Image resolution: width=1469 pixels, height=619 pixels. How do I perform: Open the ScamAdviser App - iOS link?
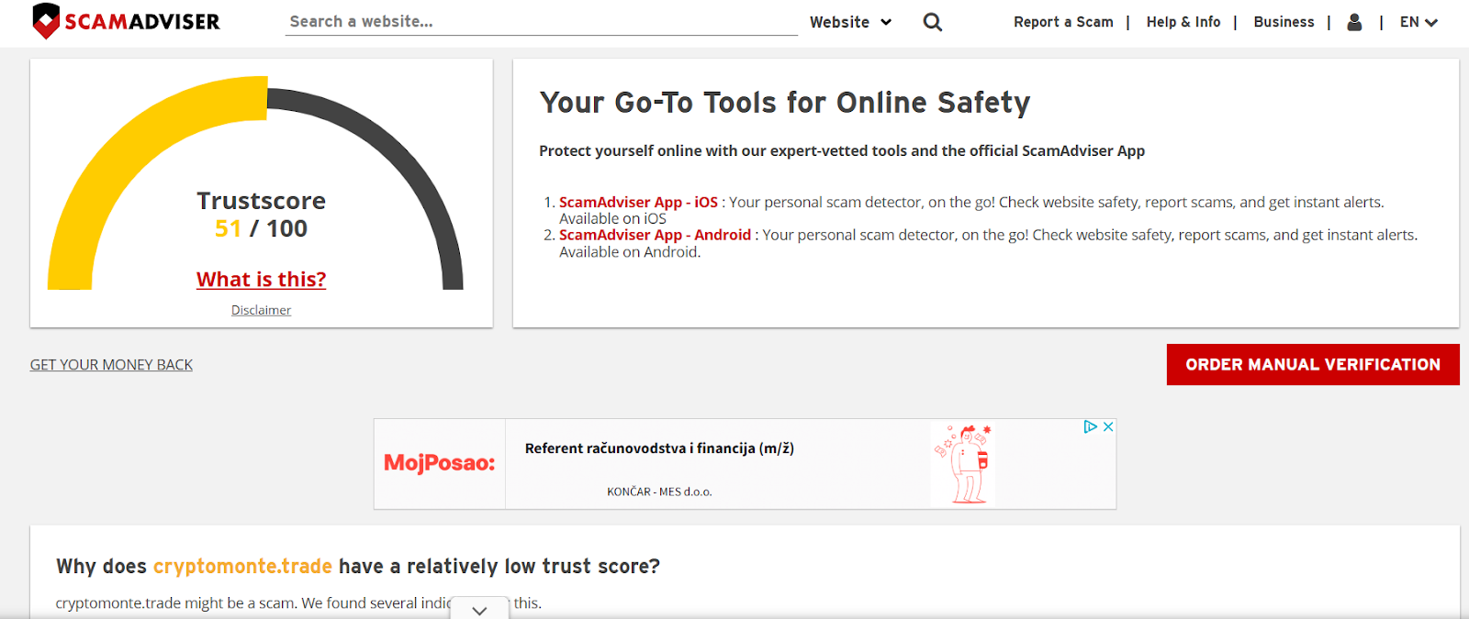point(638,202)
